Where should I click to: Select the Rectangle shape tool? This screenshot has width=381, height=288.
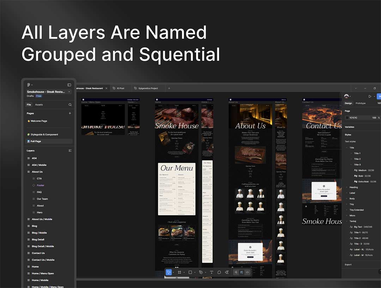tap(190, 272)
